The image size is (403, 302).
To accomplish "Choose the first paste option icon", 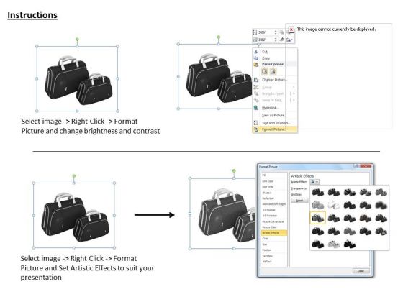I will 265,71.
